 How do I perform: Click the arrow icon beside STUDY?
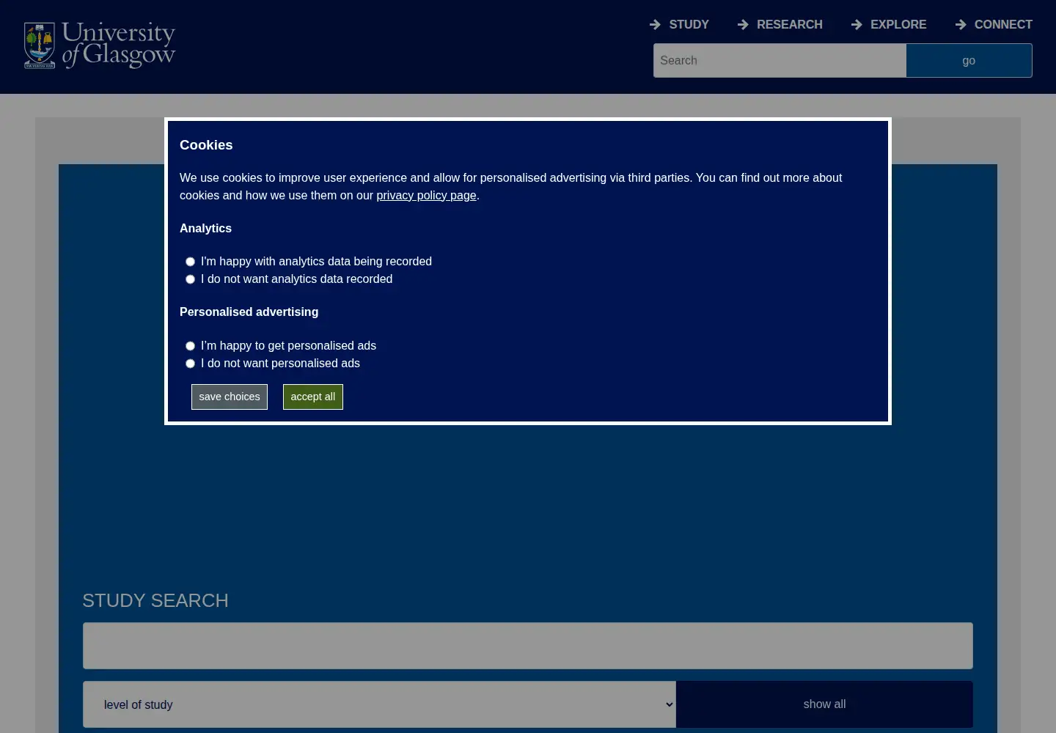click(655, 25)
